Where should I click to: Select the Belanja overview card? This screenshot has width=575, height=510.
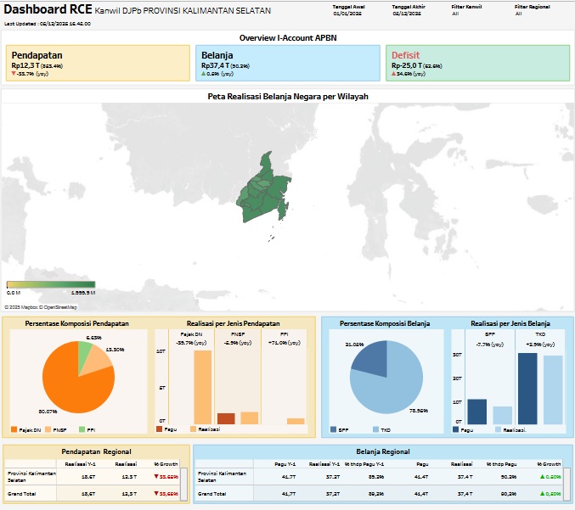(x=286, y=64)
